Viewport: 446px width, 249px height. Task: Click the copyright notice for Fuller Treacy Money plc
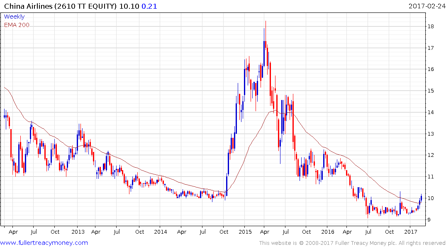pos(352,243)
